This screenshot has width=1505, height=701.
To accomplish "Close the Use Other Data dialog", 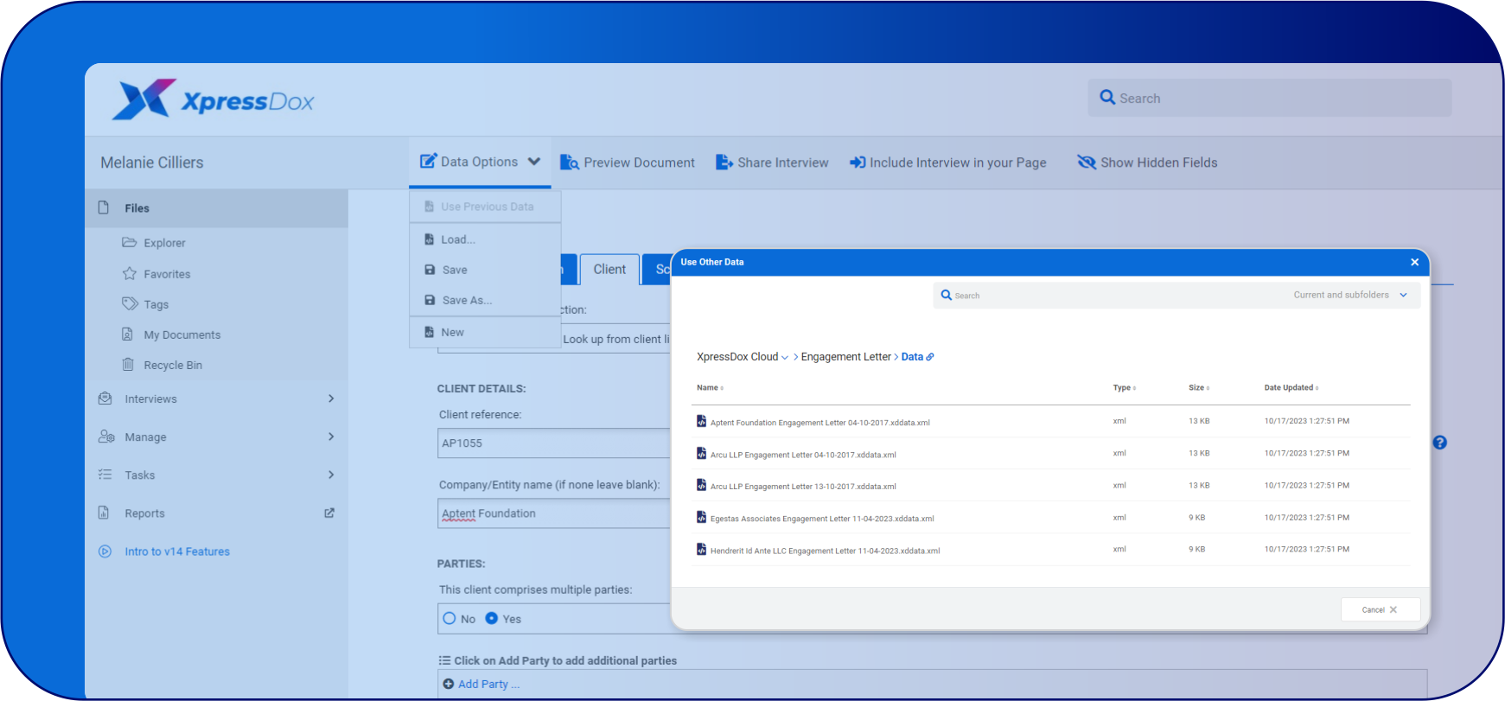I will 1414,262.
